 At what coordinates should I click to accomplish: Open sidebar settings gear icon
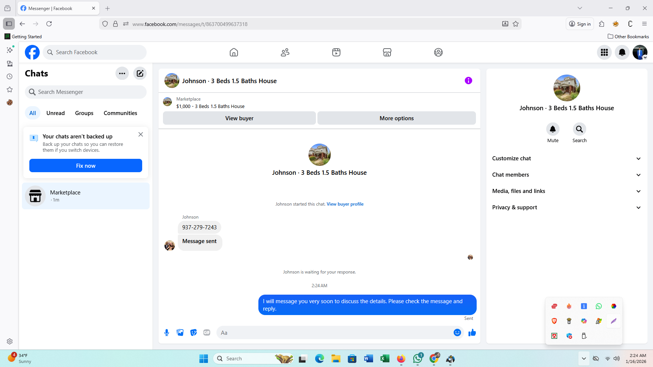(x=10, y=341)
